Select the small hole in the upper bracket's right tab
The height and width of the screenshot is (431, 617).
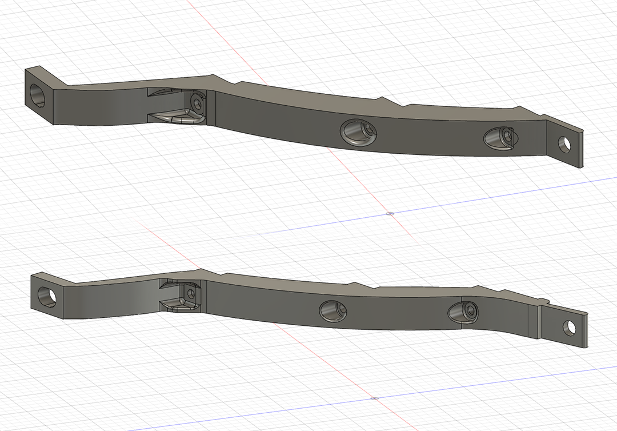(x=564, y=145)
